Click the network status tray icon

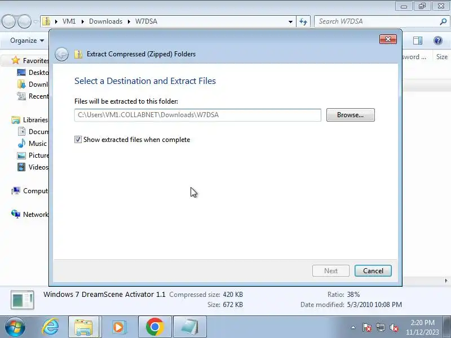pyautogui.click(x=380, y=327)
